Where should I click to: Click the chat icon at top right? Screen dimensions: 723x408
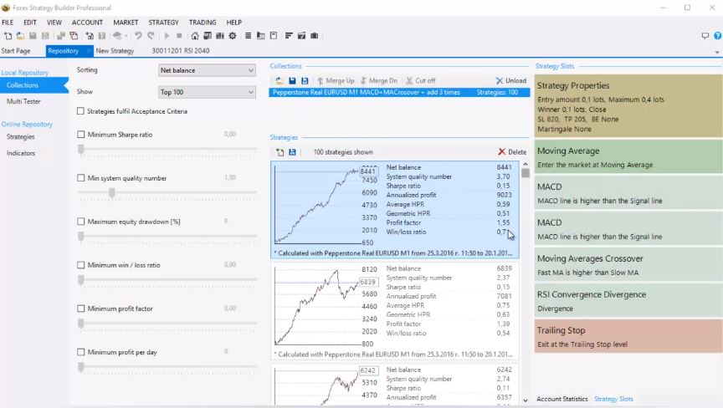(705, 36)
